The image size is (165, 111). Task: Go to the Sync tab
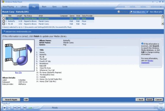(x=54, y=7)
